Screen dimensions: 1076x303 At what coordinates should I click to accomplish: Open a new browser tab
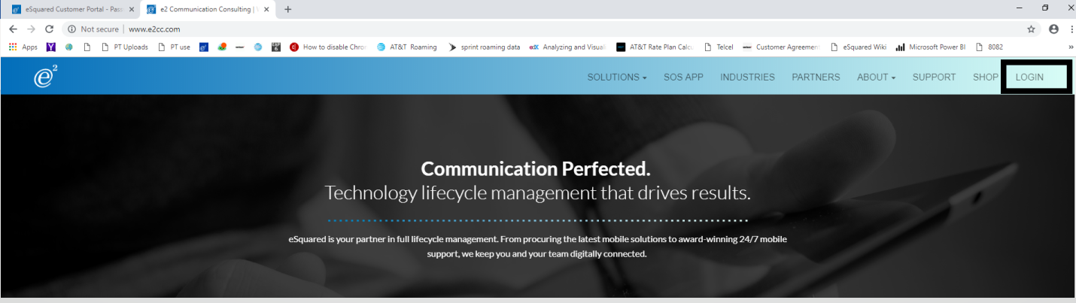tap(287, 10)
